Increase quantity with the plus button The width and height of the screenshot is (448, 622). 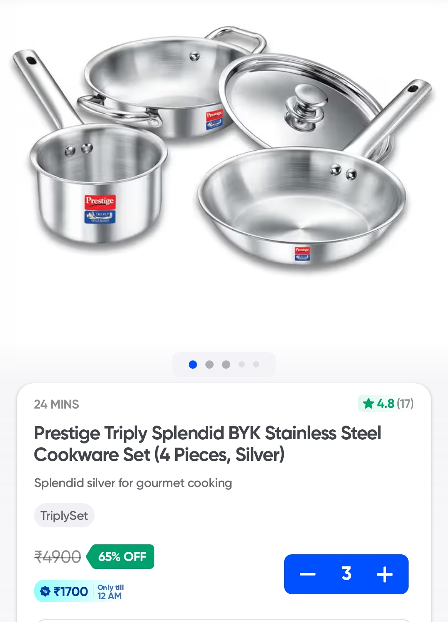385,574
